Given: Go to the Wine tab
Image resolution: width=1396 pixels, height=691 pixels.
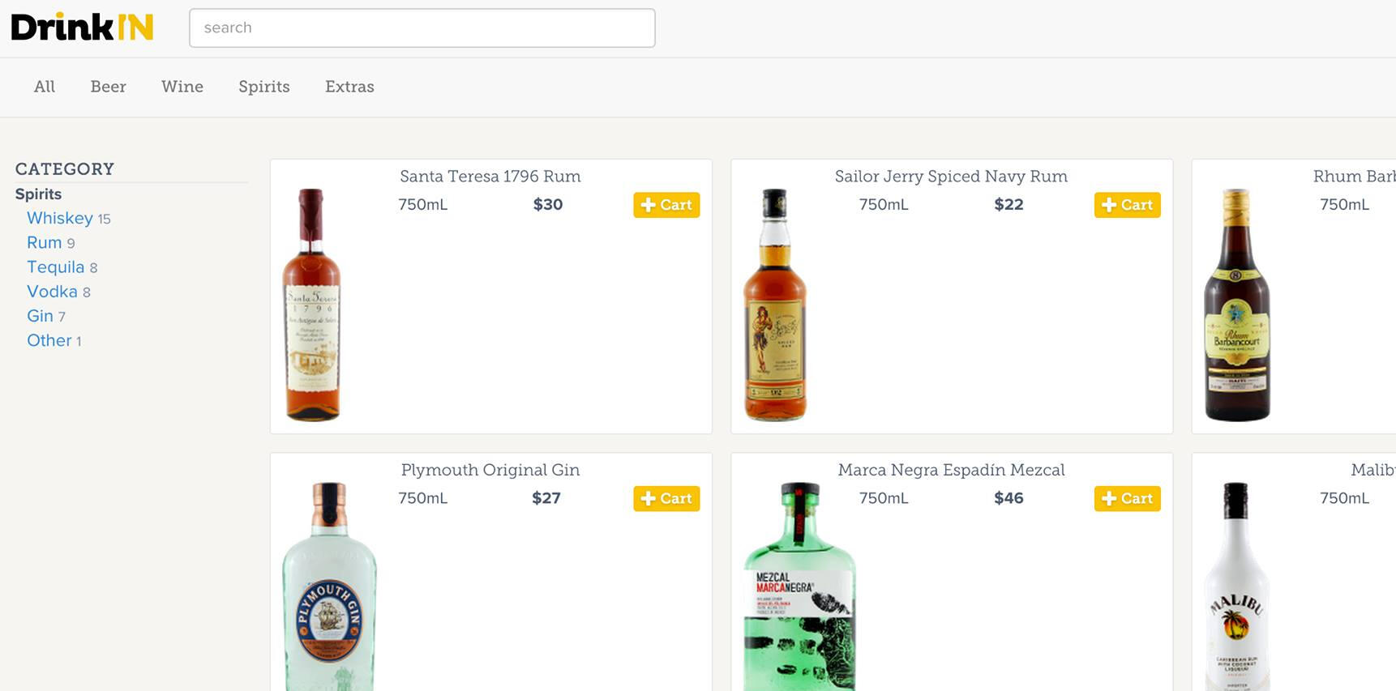Looking at the screenshot, I should pos(182,87).
